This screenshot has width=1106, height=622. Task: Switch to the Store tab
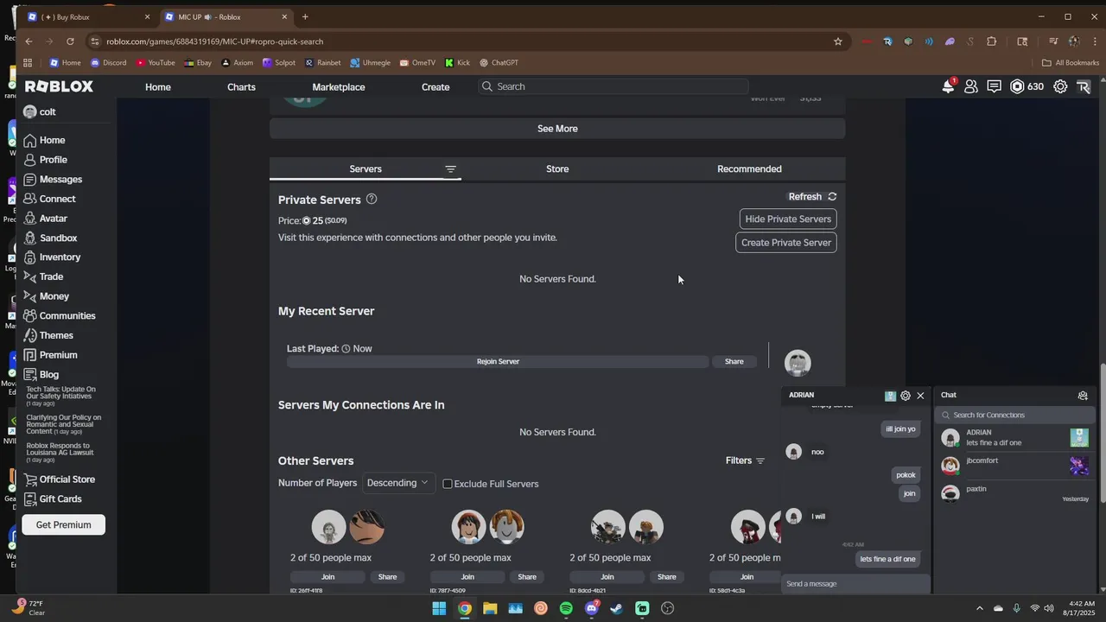(557, 169)
